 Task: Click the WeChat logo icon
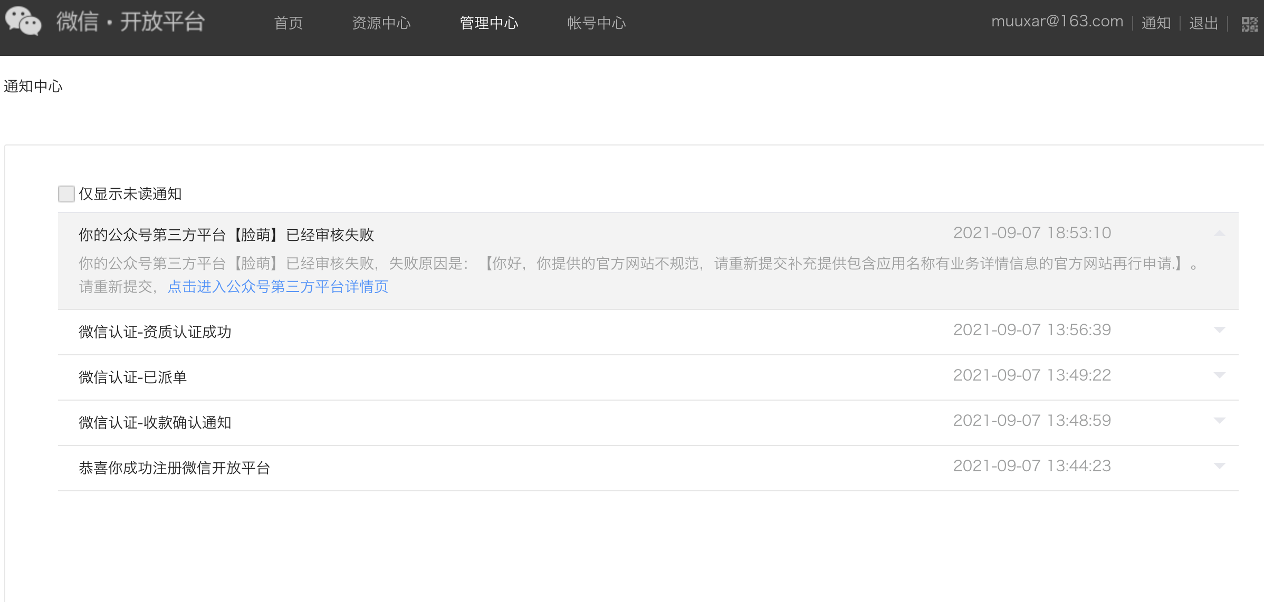(23, 21)
